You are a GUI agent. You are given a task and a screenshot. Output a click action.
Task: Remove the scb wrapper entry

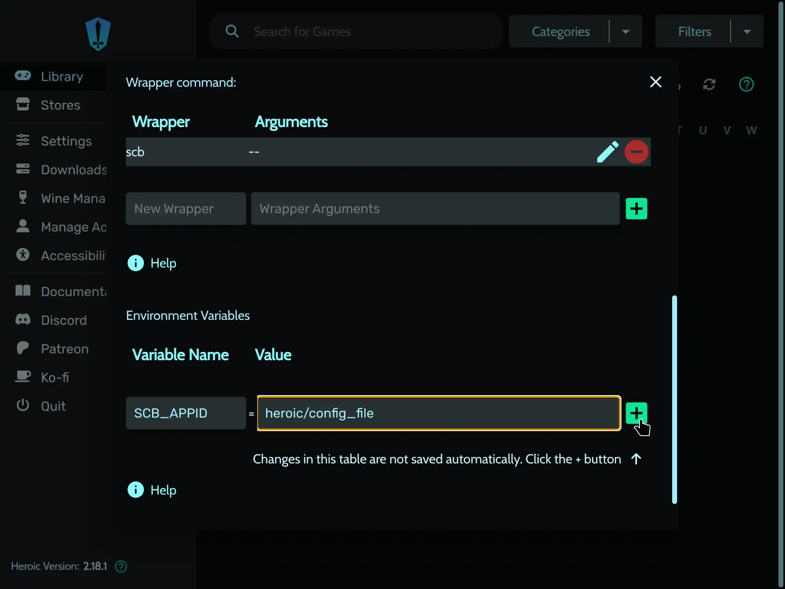(x=636, y=151)
